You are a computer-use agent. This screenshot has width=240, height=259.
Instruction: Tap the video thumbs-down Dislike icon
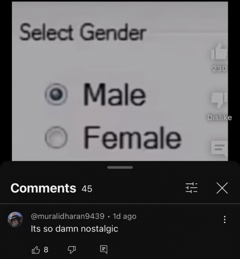point(219,100)
